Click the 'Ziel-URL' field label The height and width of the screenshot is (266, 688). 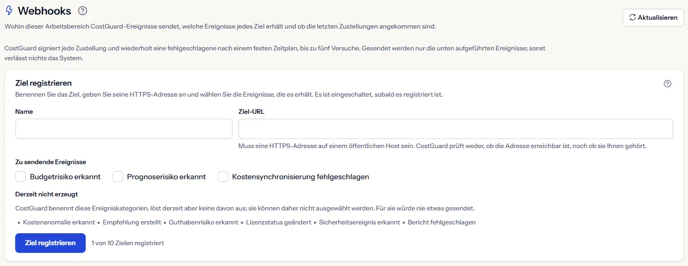pos(251,111)
